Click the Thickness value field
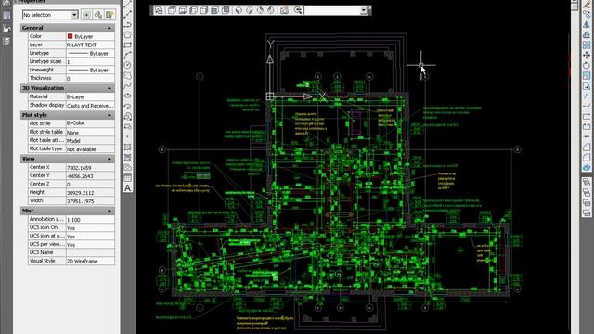Screen dimensions: 594x334 [90, 78]
